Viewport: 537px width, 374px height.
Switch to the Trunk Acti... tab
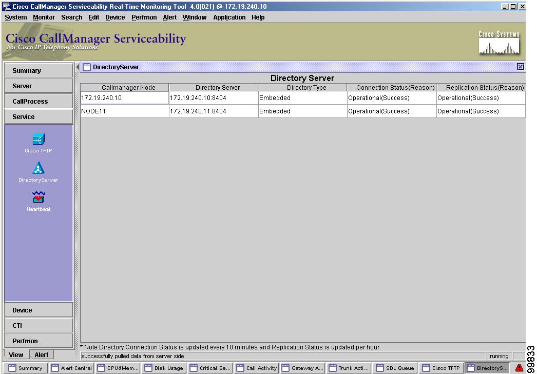coord(349,368)
